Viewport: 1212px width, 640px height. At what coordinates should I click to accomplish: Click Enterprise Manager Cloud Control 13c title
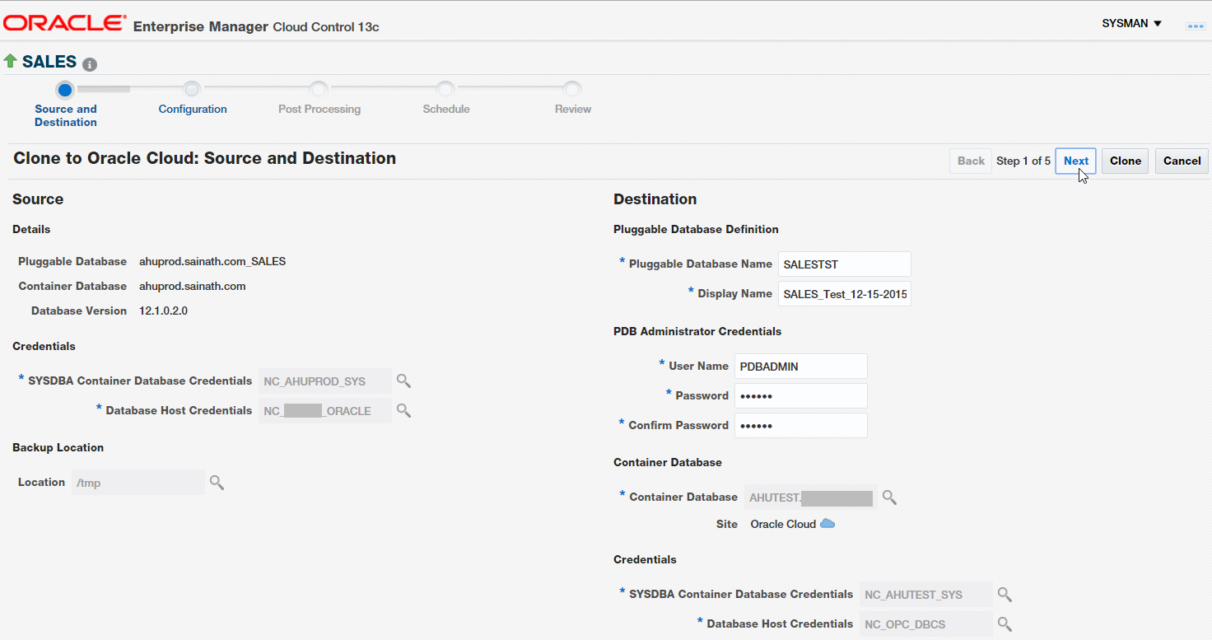coord(256,26)
